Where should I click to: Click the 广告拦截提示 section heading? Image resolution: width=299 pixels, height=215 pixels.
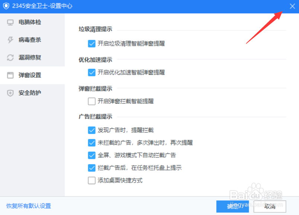(x=95, y=116)
